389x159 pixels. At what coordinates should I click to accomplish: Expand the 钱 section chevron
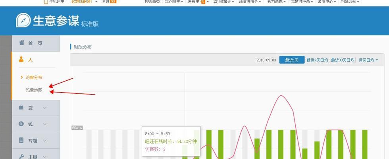pyautogui.click(x=44, y=124)
